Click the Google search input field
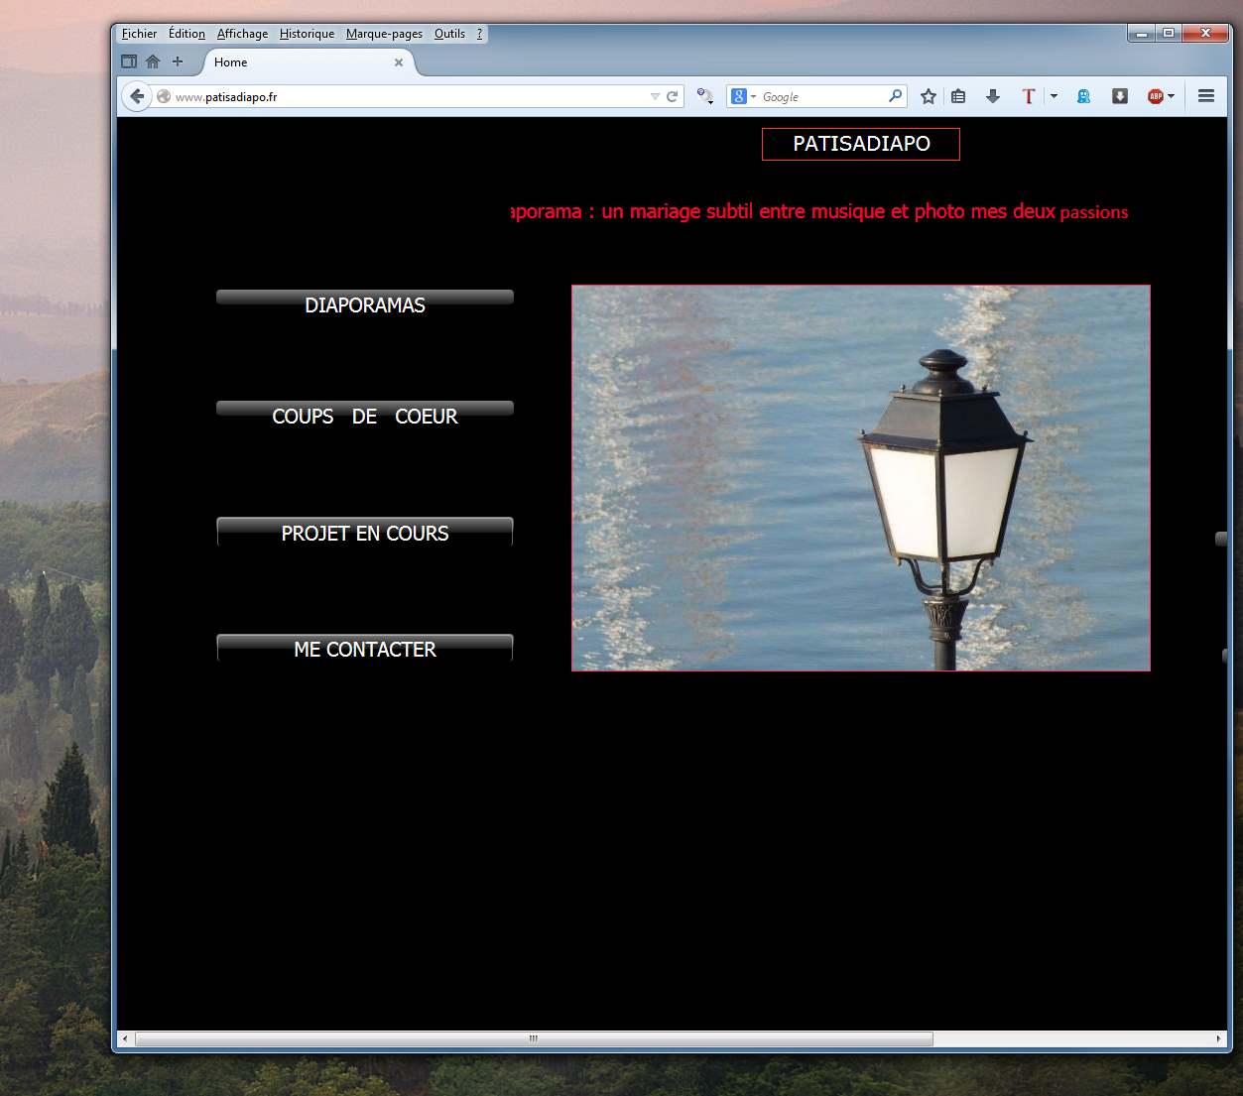The image size is (1243, 1096). click(x=821, y=96)
